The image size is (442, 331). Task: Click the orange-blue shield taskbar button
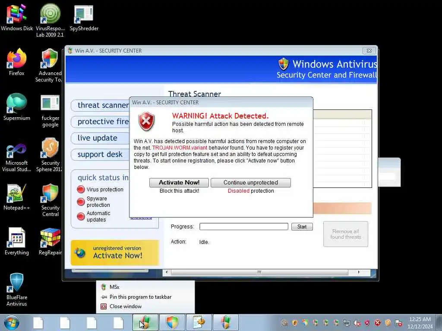pos(172,322)
